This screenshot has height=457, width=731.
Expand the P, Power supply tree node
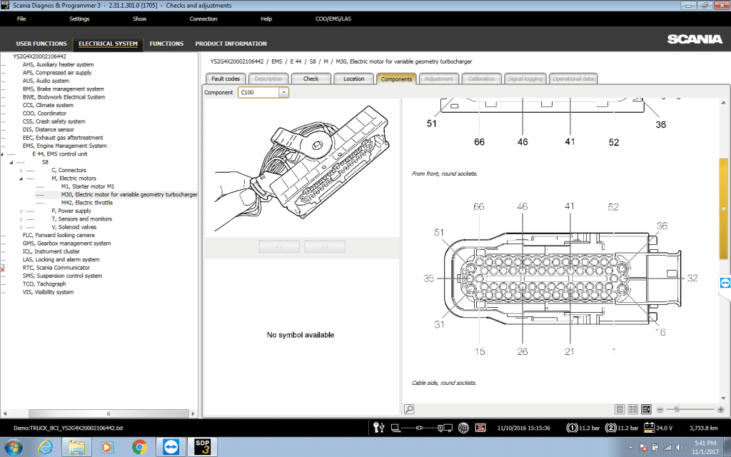[22, 211]
